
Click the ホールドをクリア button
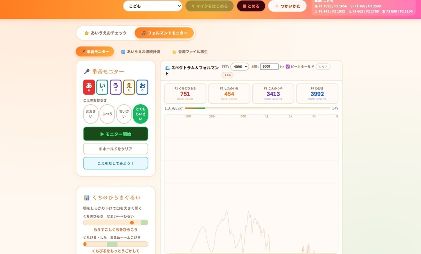coord(115,149)
